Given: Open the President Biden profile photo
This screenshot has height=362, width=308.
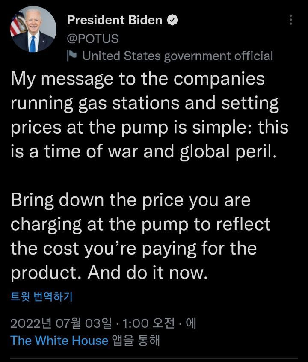Looking at the screenshot, I should click(x=33, y=29).
